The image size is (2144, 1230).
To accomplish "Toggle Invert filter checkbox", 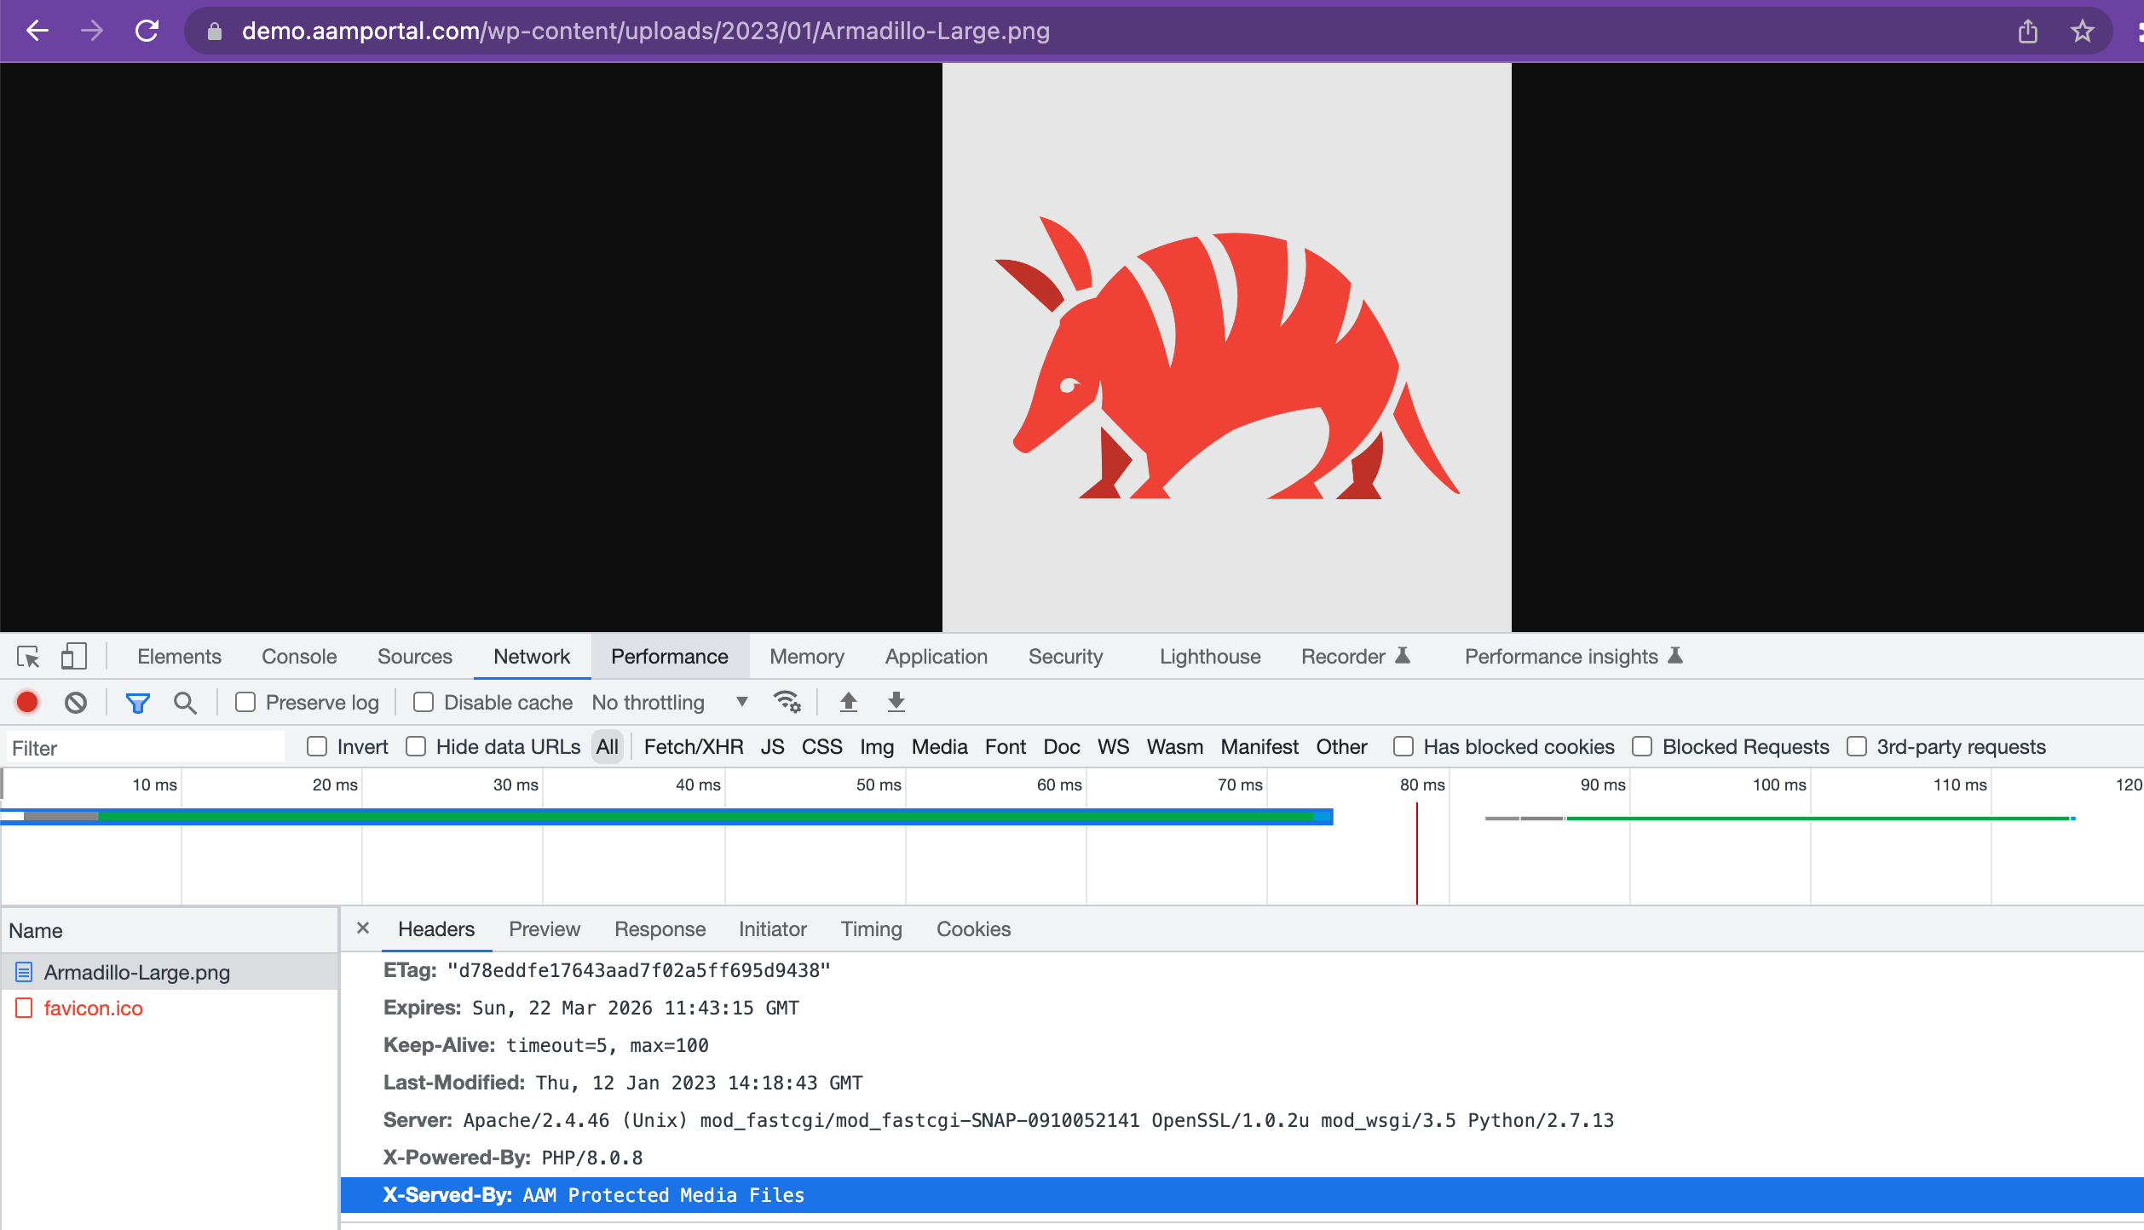I will point(317,746).
